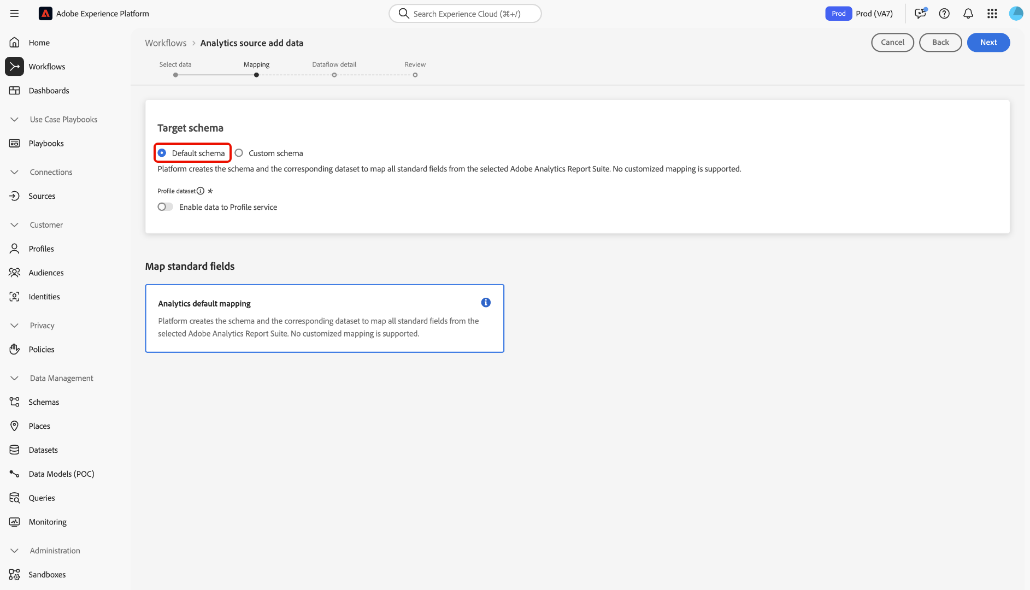Click the Adobe logo icon
This screenshot has width=1030, height=590.
tap(45, 14)
